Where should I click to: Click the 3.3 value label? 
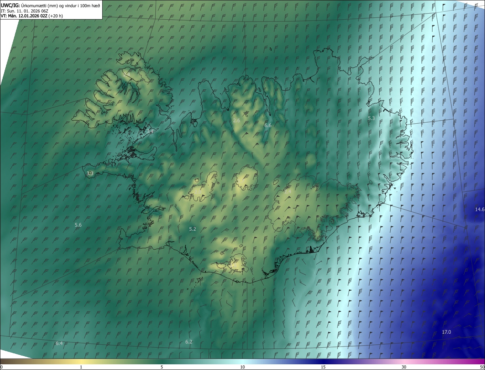(x=90, y=173)
